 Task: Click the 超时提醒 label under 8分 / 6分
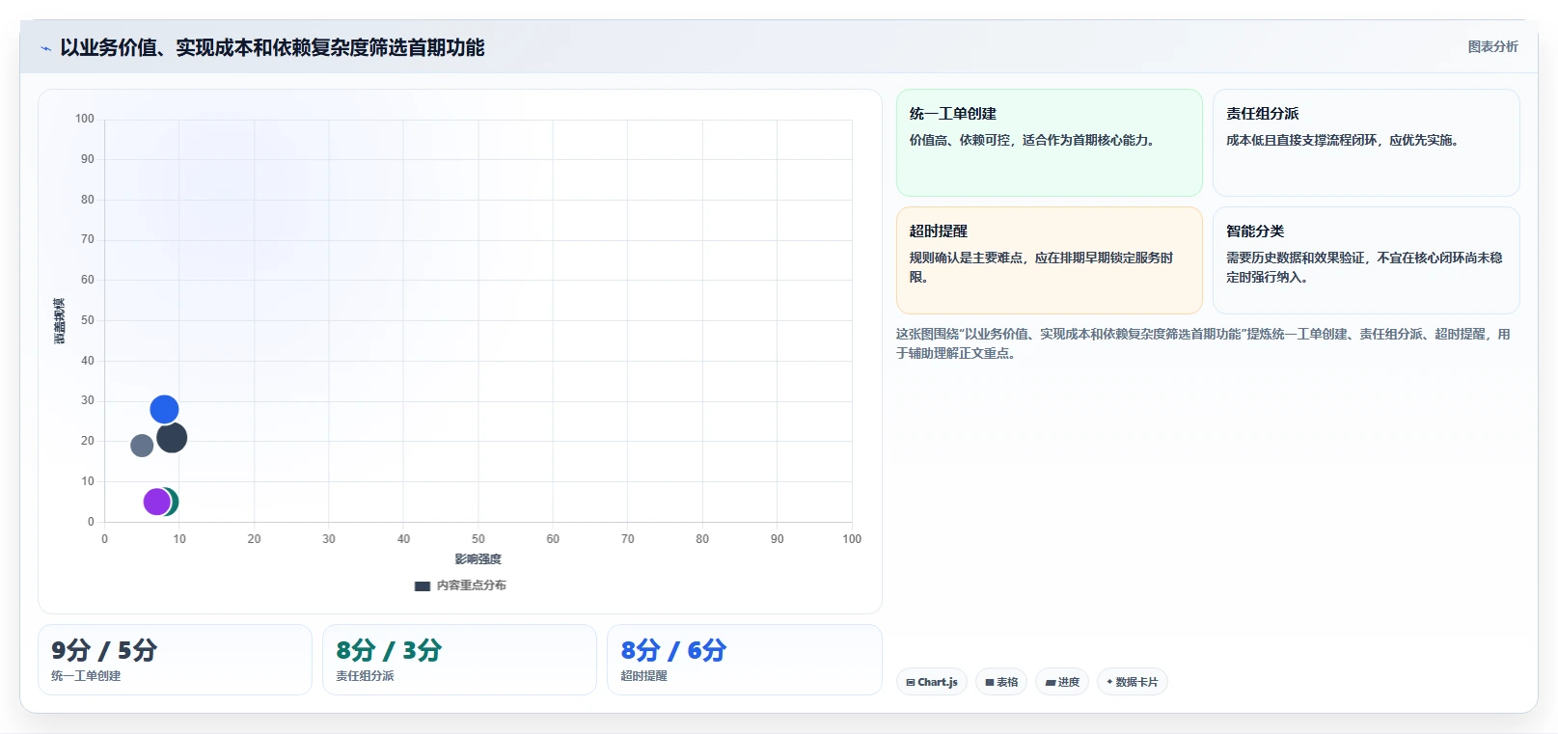[x=643, y=676]
